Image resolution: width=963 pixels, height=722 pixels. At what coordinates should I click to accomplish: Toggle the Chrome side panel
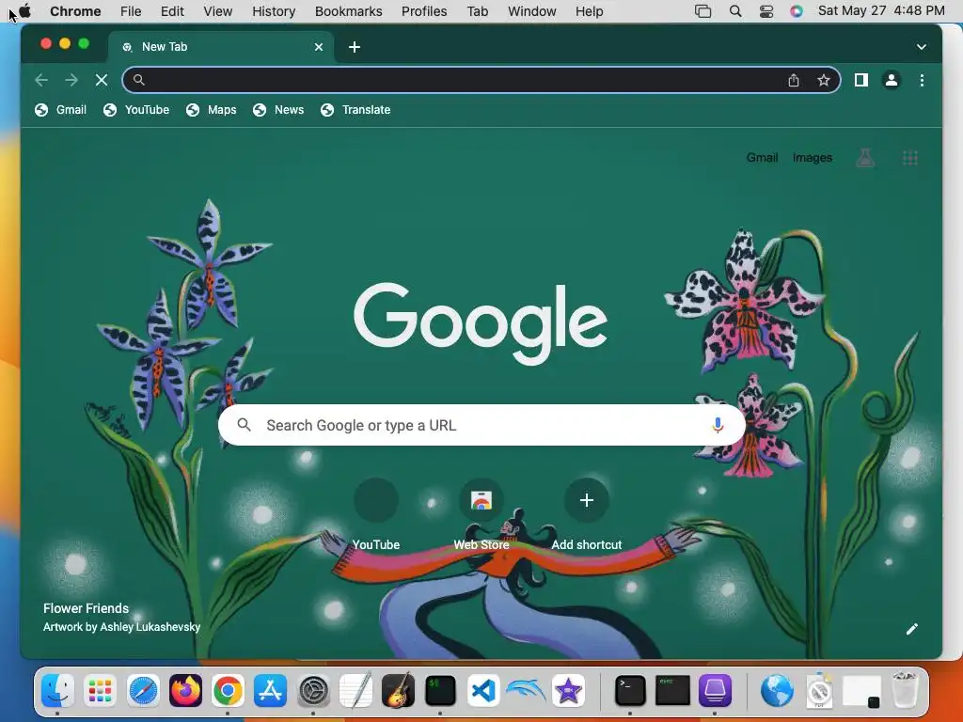coord(861,80)
